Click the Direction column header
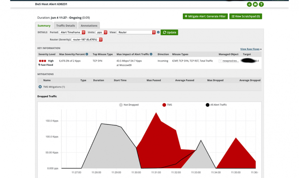The image size is (299, 178). [163, 54]
